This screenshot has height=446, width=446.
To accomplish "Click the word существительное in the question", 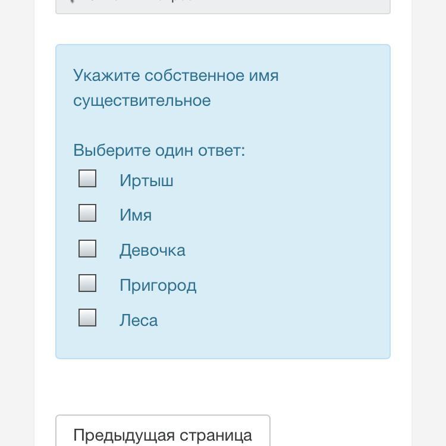I will (142, 100).
